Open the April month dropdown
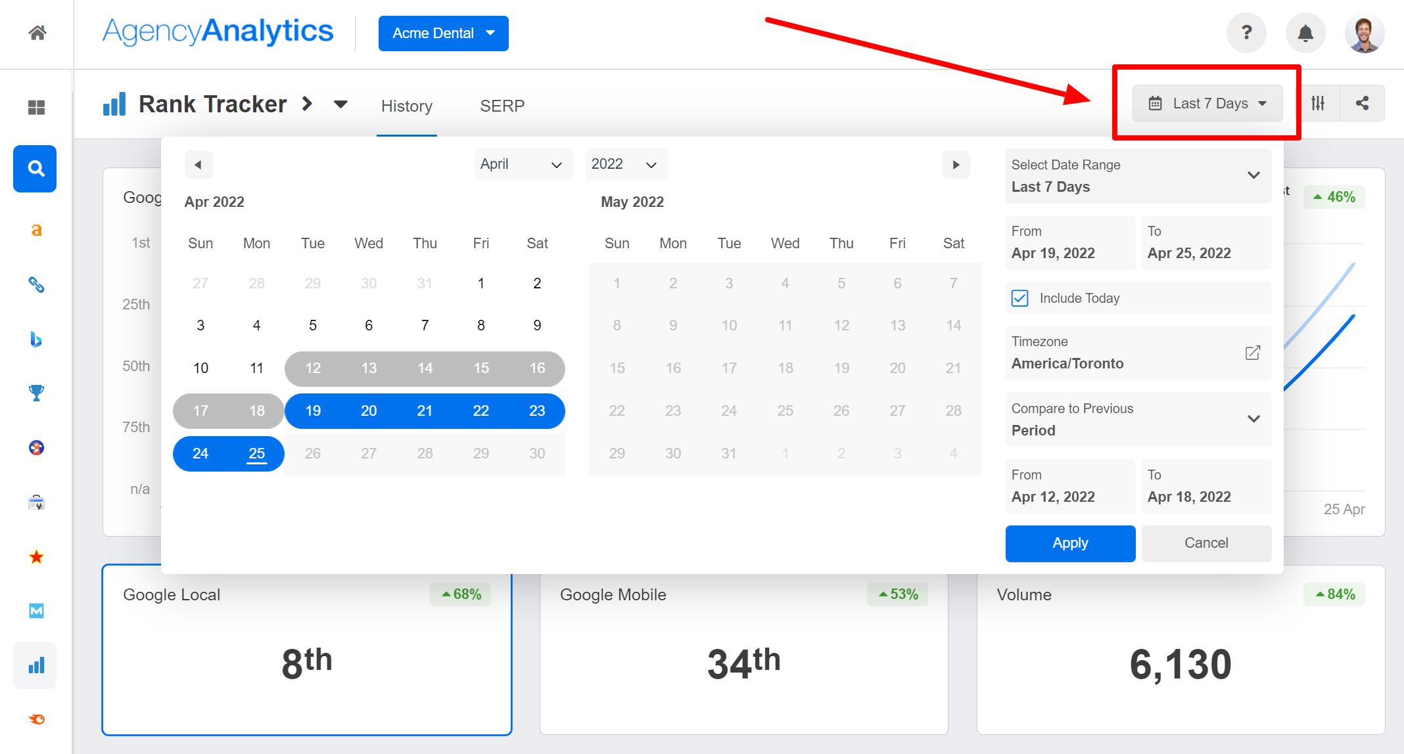 [523, 164]
